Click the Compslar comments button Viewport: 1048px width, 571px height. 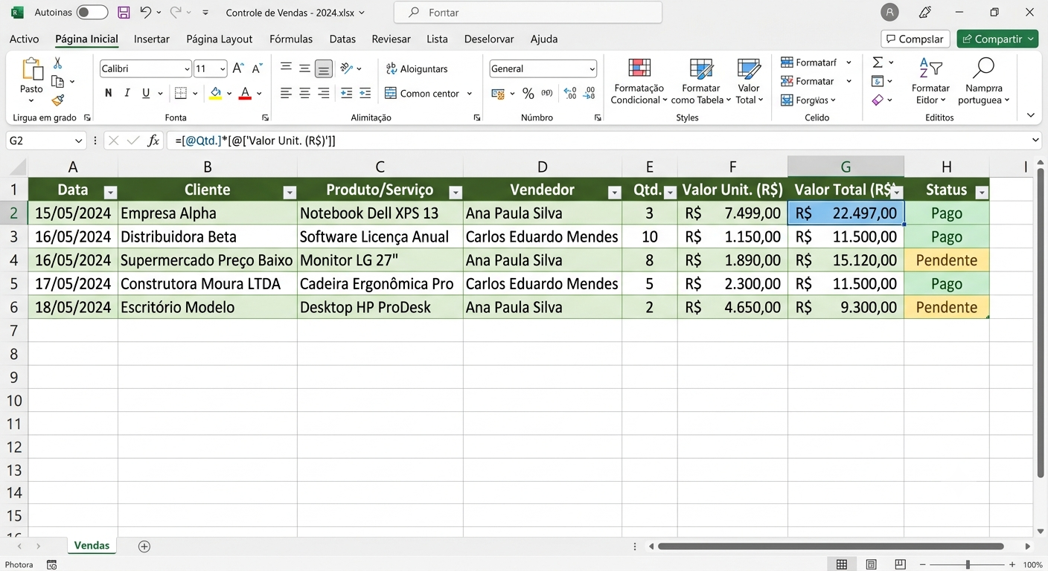point(915,39)
